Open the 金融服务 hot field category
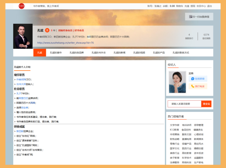Image resolution: width=226 pixels, height=168 pixels. tap(199, 158)
